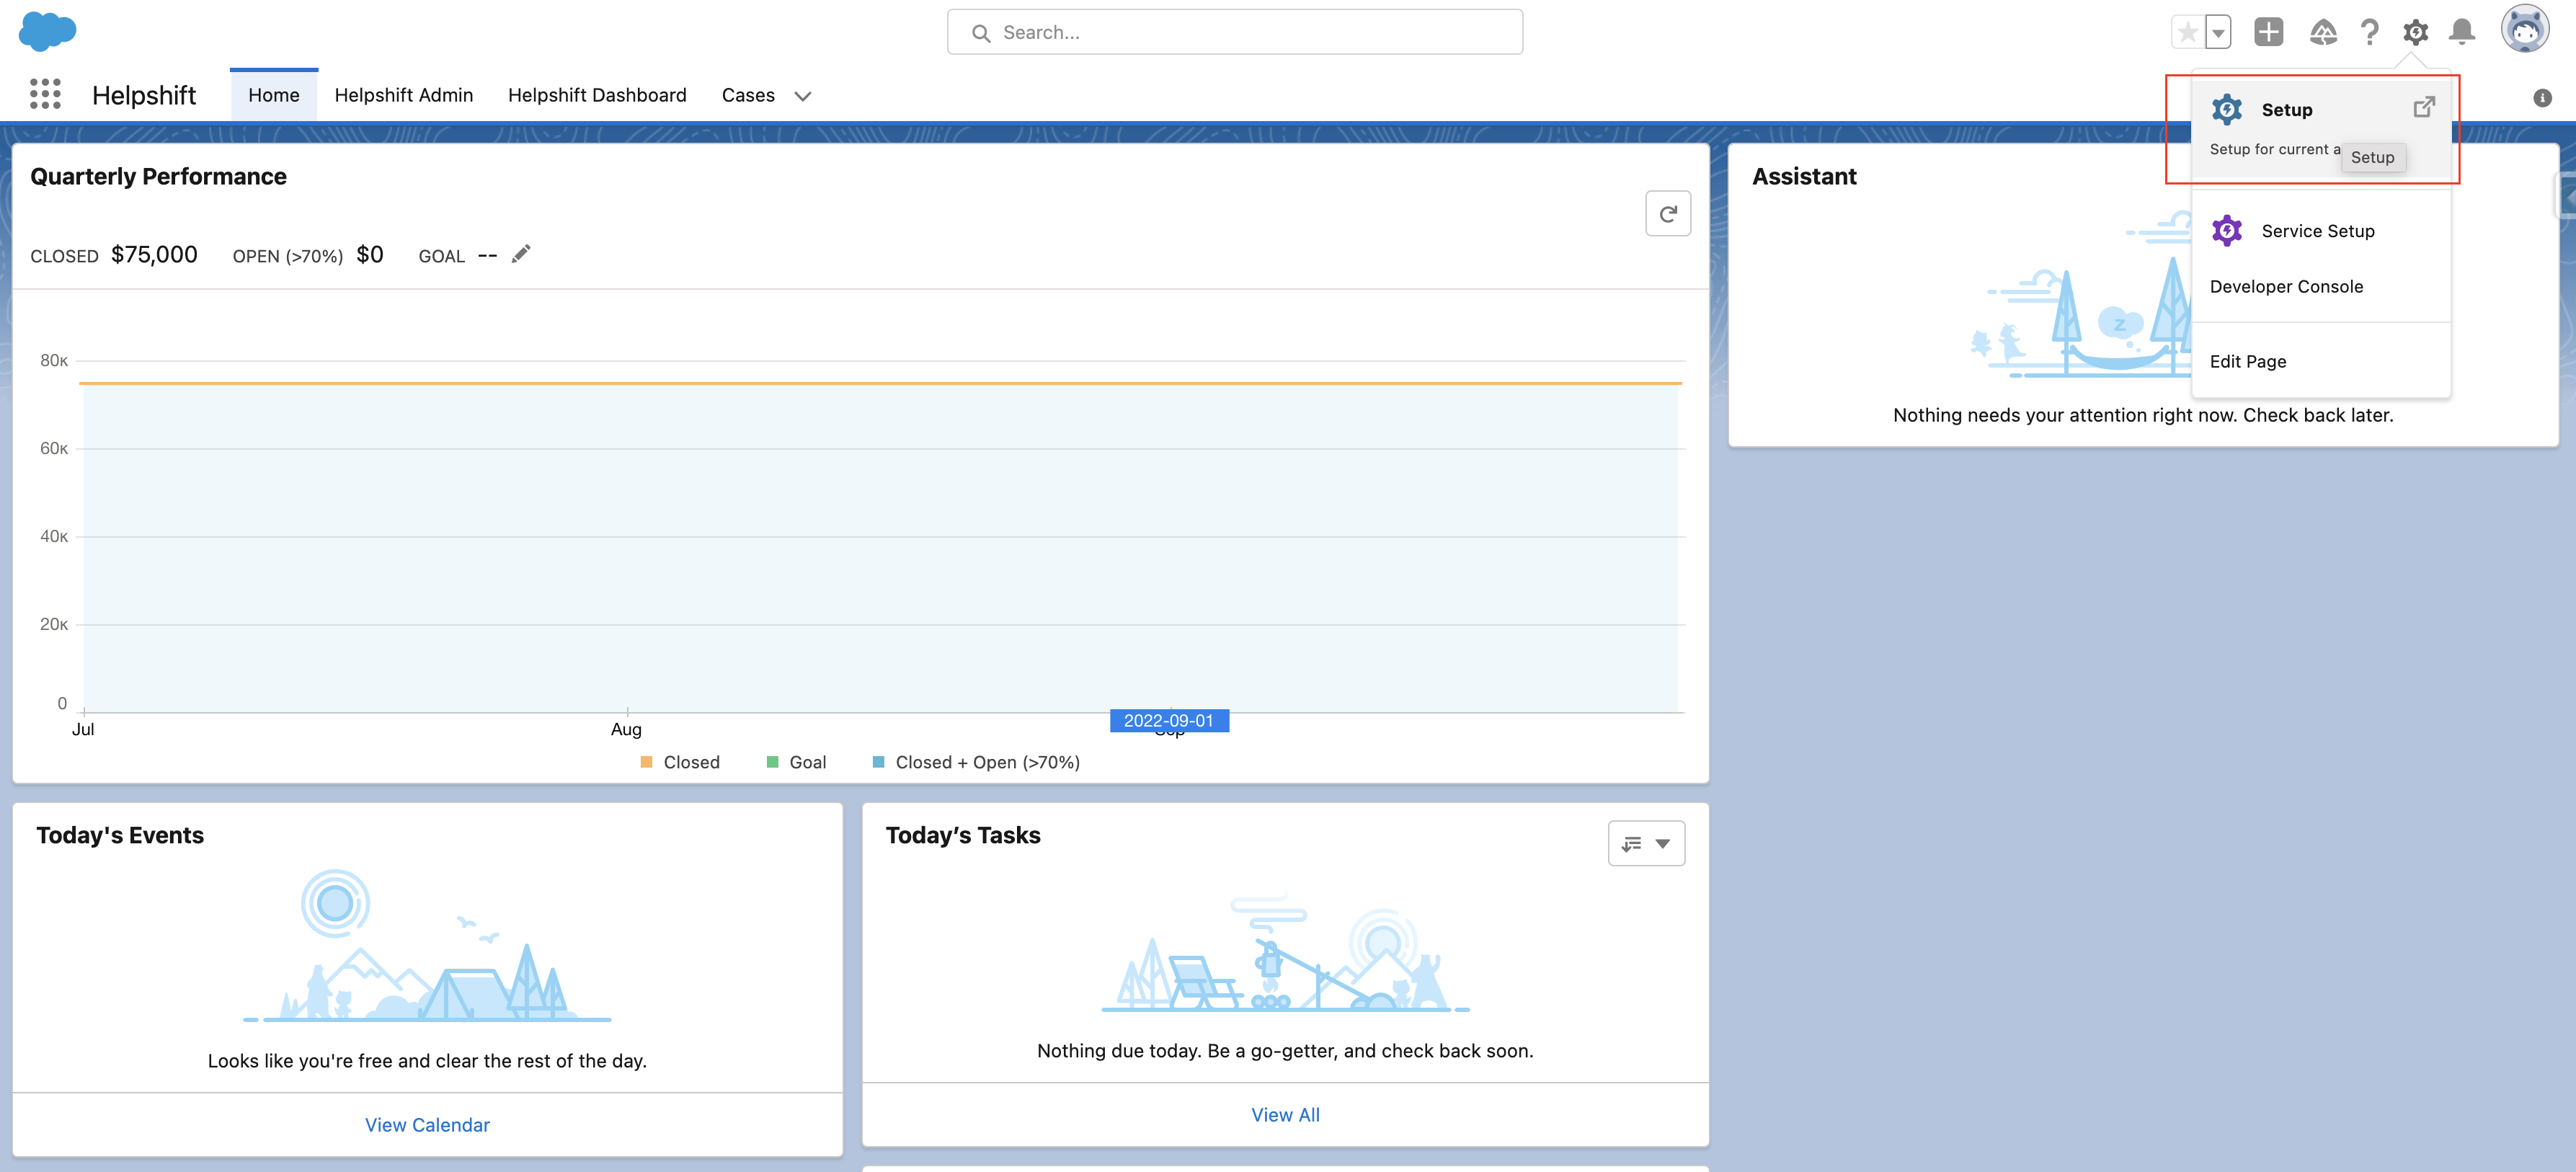Click the View Calendar link
The height and width of the screenshot is (1172, 2576).
[427, 1125]
